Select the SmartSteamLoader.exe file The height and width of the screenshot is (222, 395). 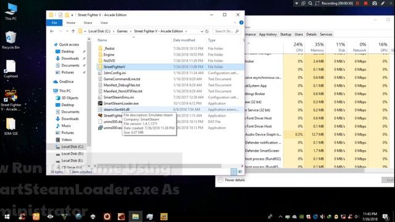[x=121, y=103]
